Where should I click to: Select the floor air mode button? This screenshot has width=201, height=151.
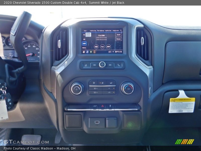(111, 83)
